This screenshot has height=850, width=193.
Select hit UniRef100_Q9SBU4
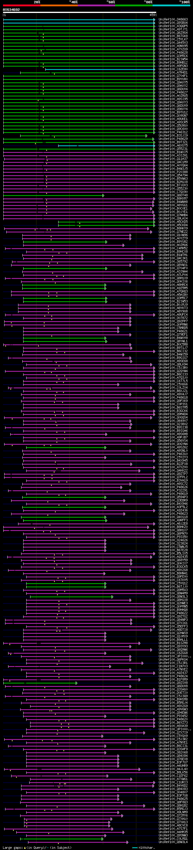coord(173,23)
